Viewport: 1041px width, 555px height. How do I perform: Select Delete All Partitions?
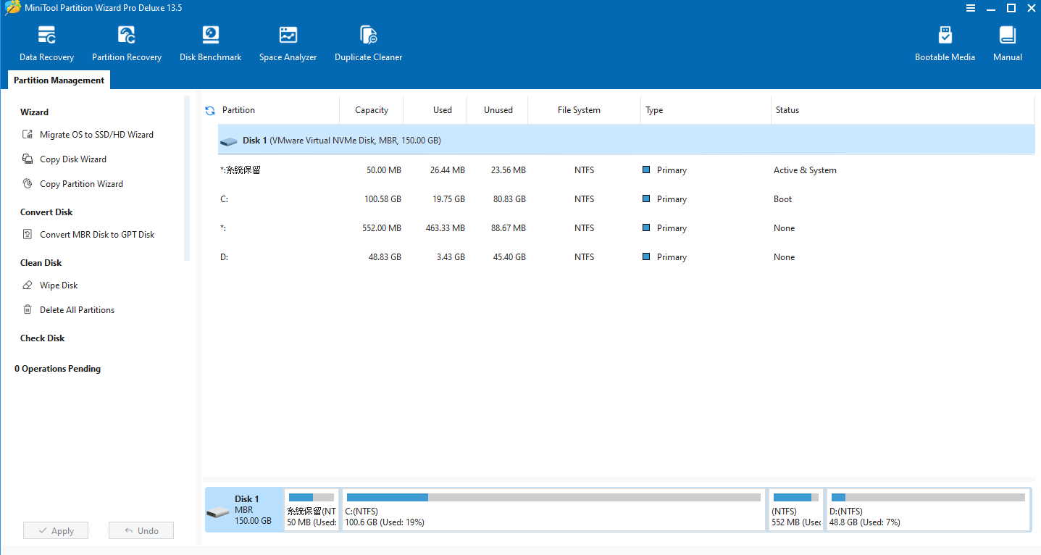pos(77,310)
